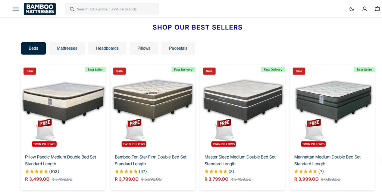Viewport: 382px width, 194px height.
Task: Select the Beds category tab
Action: coord(34,48)
